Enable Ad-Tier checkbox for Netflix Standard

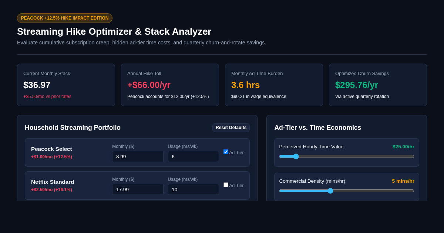click(226, 185)
